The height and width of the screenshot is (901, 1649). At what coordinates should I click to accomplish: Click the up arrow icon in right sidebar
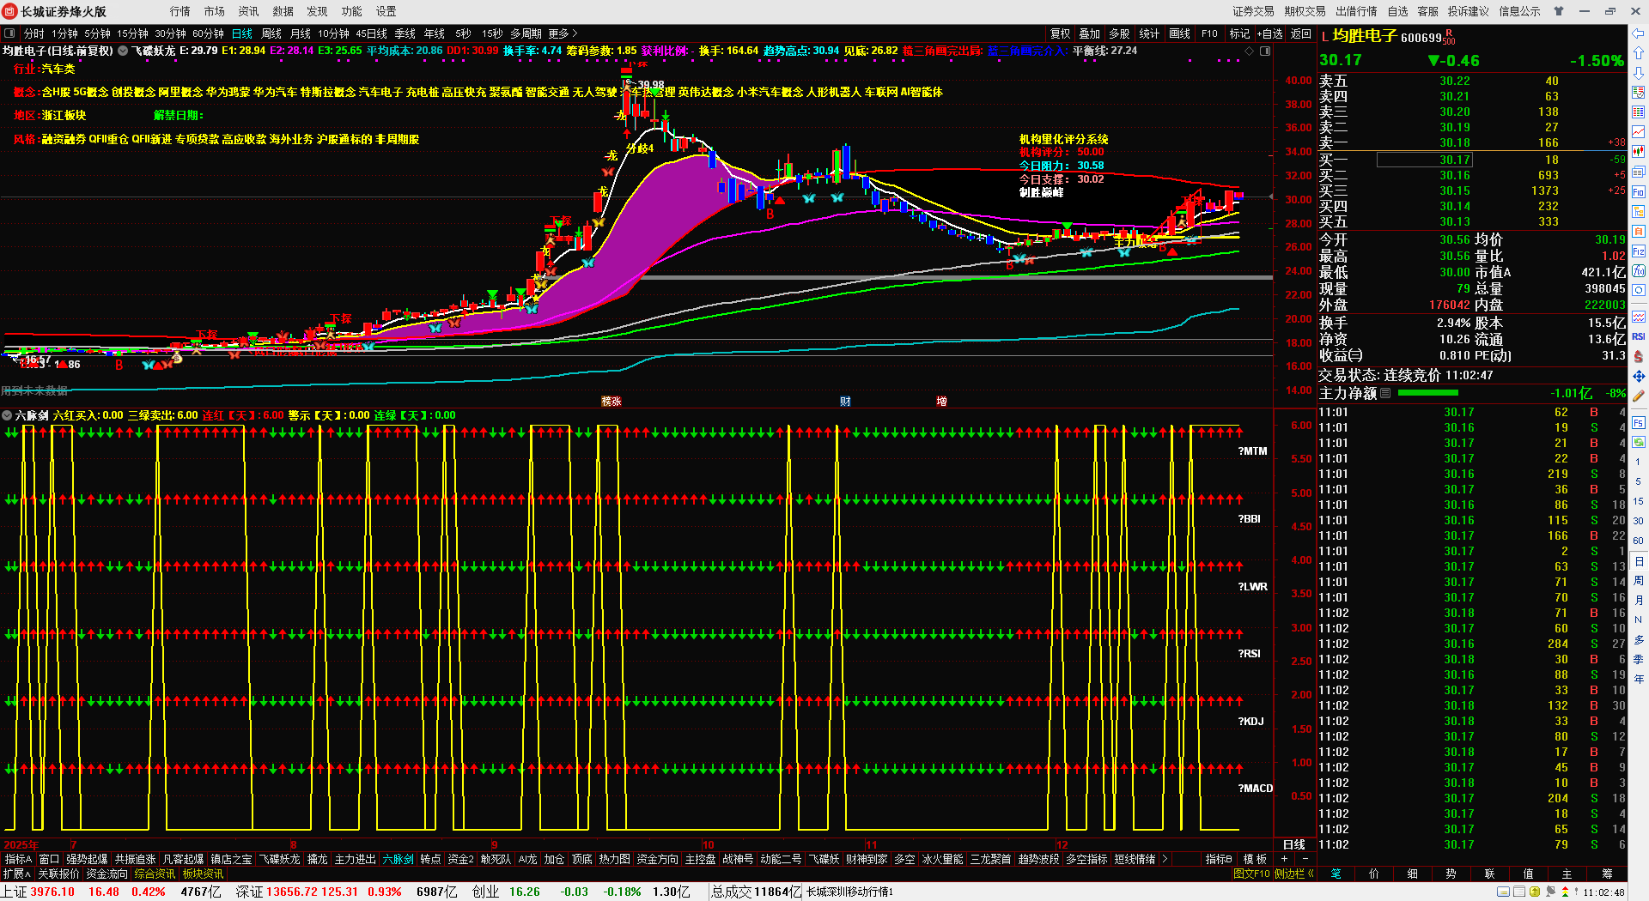(x=1639, y=52)
